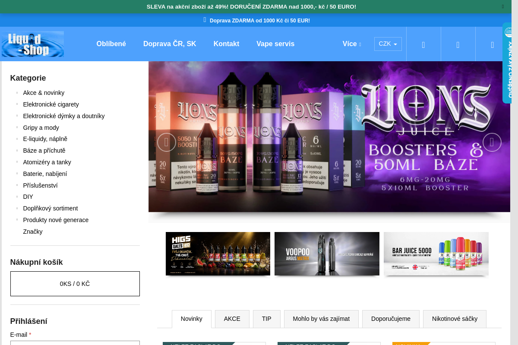Dismiss the green SLEVA announcement bar
Screen dimensions: 518x345
pos(502,6)
